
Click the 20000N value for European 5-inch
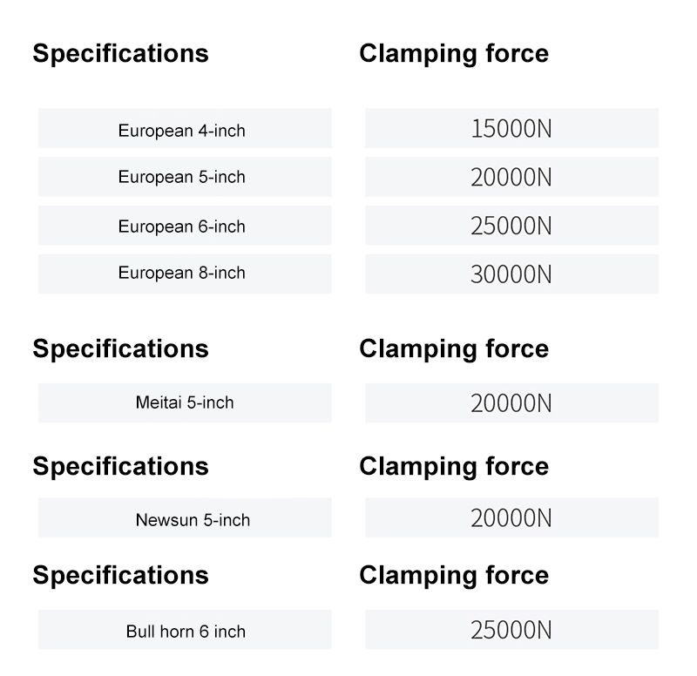[x=511, y=178]
